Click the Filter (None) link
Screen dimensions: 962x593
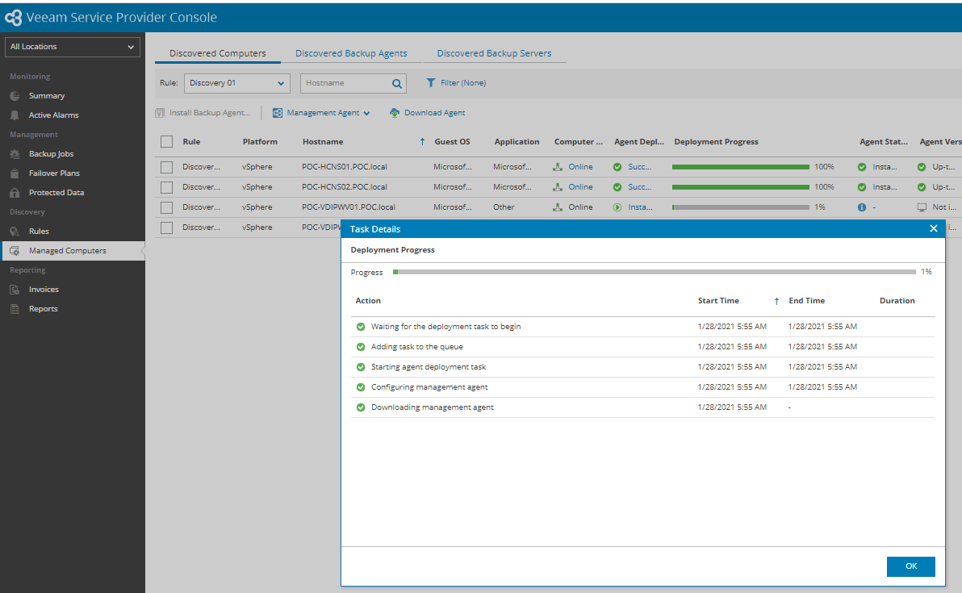(x=463, y=83)
